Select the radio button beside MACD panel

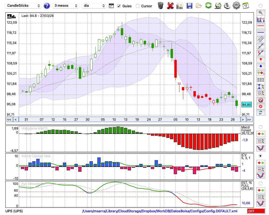point(260,127)
